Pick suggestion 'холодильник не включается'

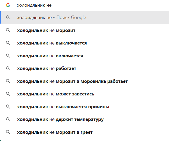pos(50,56)
